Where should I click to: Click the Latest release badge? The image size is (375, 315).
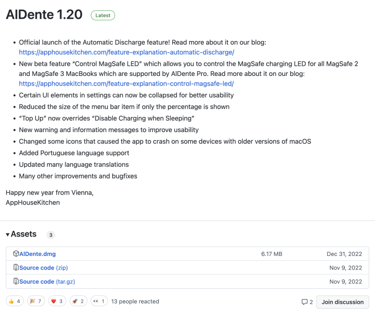click(x=103, y=15)
